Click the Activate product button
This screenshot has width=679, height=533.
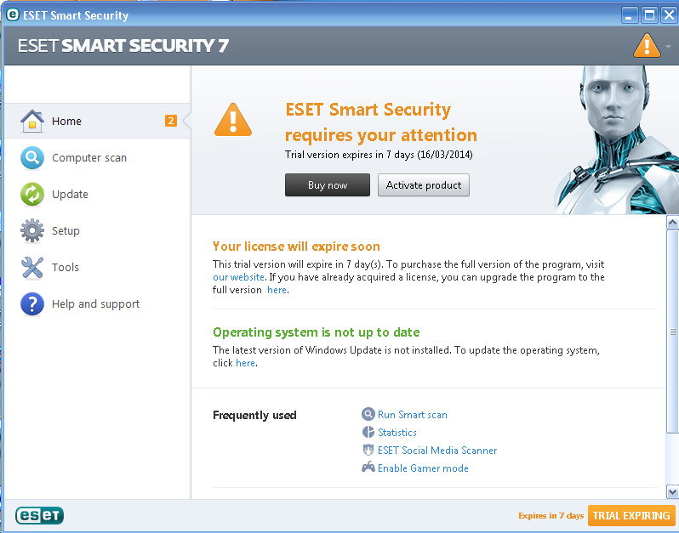coord(424,185)
